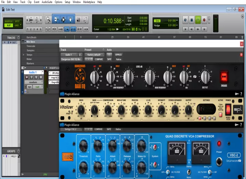Open the factory default preset dropdown
The height and width of the screenshot is (179, 246).
(94, 55)
